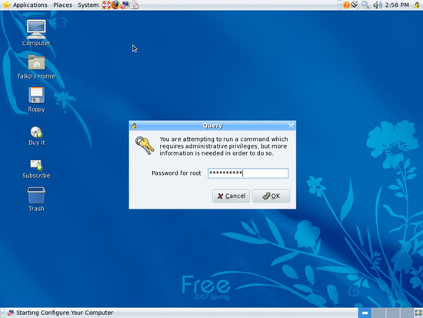
Task: Confirm password with the OK button
Action: coord(271,196)
